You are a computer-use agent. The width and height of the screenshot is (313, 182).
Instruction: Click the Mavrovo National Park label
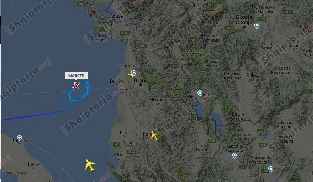[195, 53]
